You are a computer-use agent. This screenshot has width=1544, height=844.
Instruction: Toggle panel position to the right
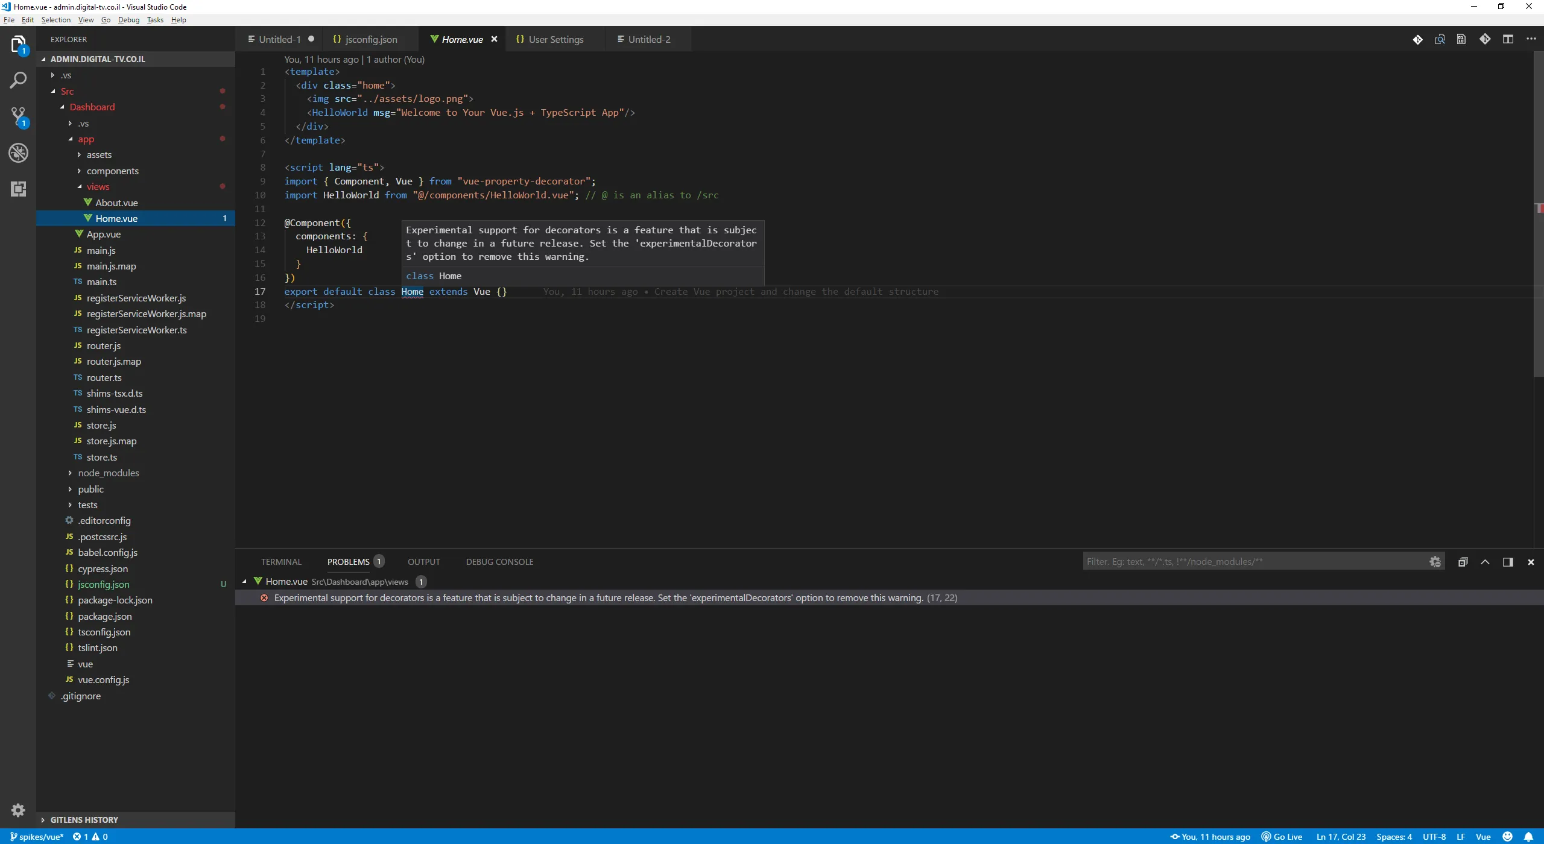coord(1508,562)
